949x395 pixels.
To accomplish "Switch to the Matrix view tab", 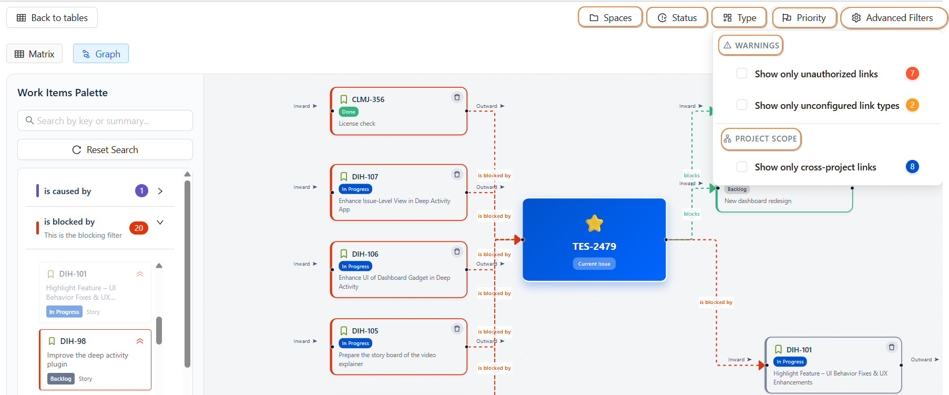I will click(35, 54).
